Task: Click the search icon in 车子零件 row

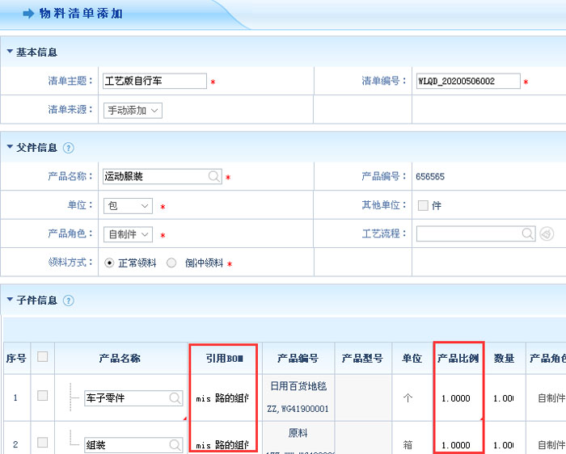Action: pyautogui.click(x=175, y=398)
